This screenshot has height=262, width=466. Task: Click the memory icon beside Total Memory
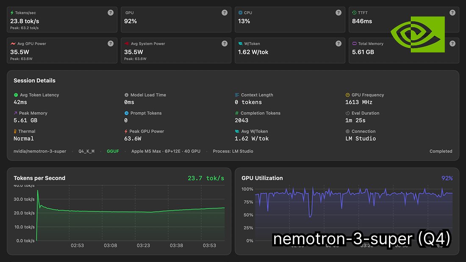click(x=354, y=44)
